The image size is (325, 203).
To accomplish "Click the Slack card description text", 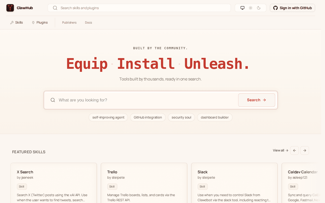I will [234, 198].
